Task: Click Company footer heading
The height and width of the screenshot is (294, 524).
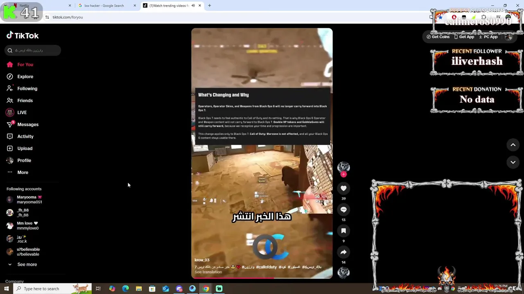Action: [x=14, y=281]
